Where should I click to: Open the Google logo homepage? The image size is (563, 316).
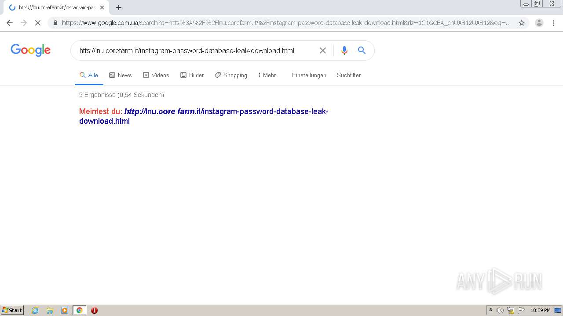[x=31, y=50]
